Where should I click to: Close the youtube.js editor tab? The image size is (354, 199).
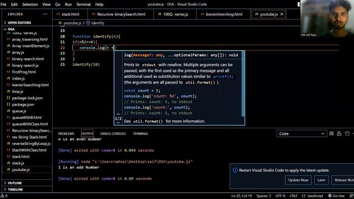(282, 14)
